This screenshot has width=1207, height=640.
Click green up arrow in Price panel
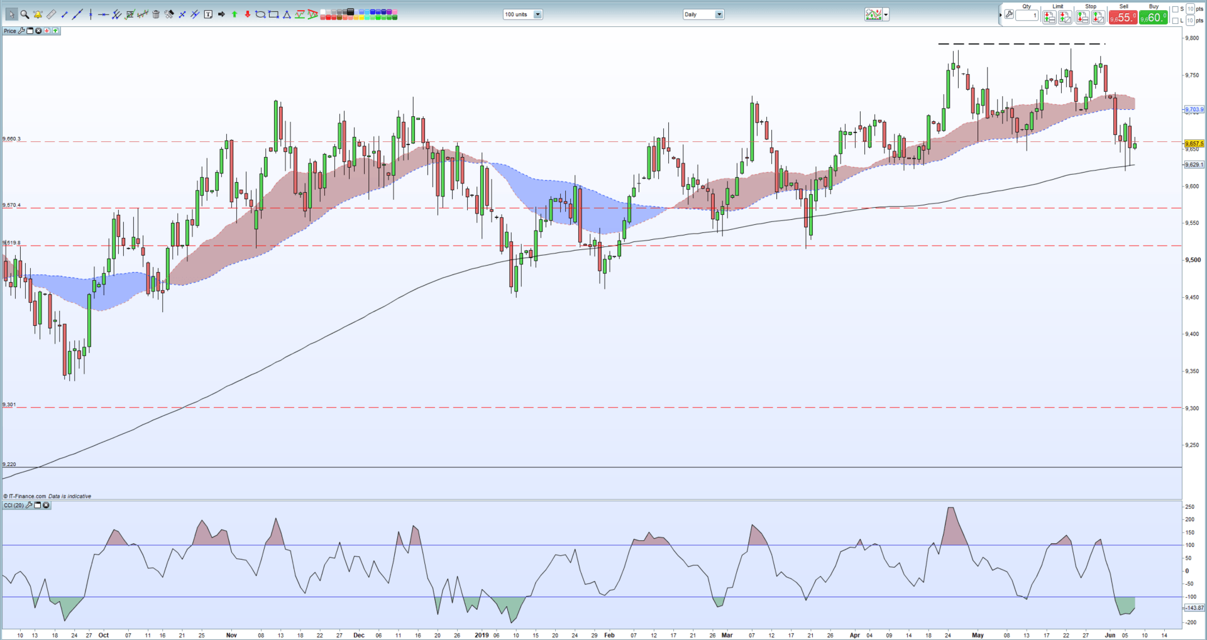55,31
